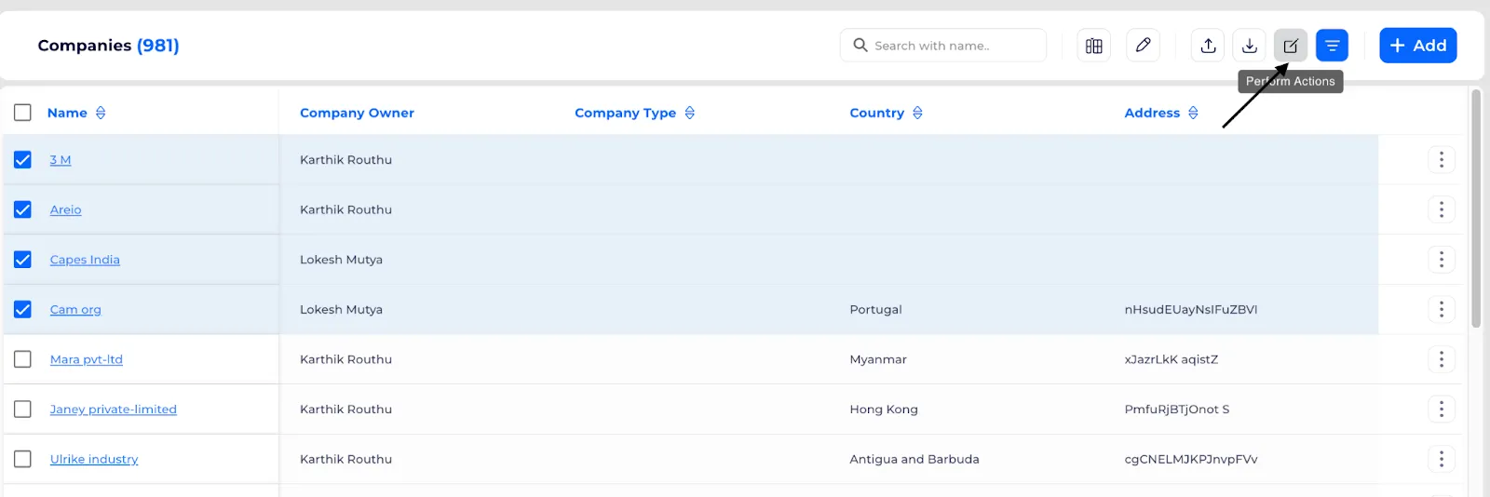Viewport: 1490px width, 497px height.
Task: Click the Company Owner column header
Action: pos(357,113)
